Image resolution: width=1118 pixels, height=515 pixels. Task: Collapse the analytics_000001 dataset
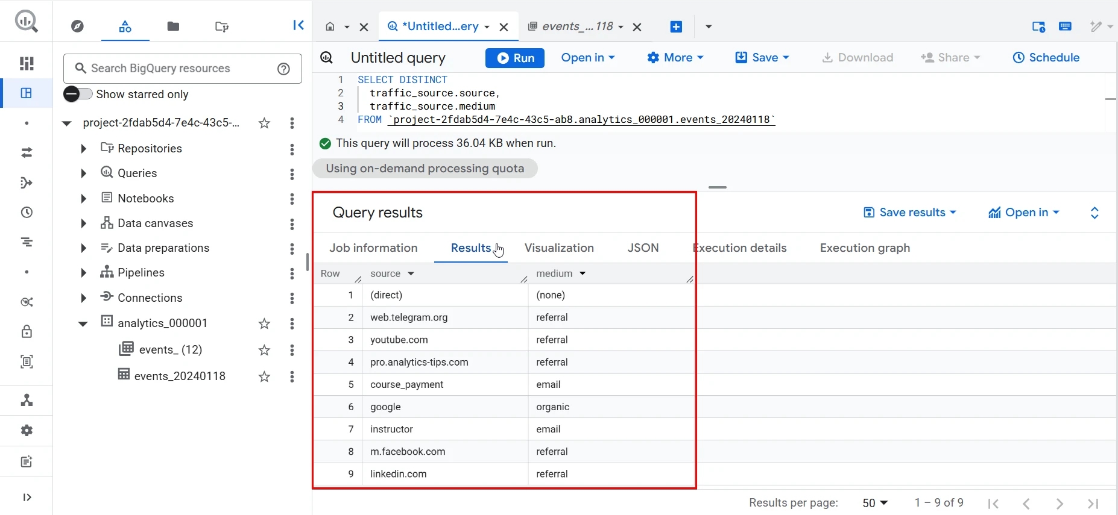pyautogui.click(x=83, y=323)
